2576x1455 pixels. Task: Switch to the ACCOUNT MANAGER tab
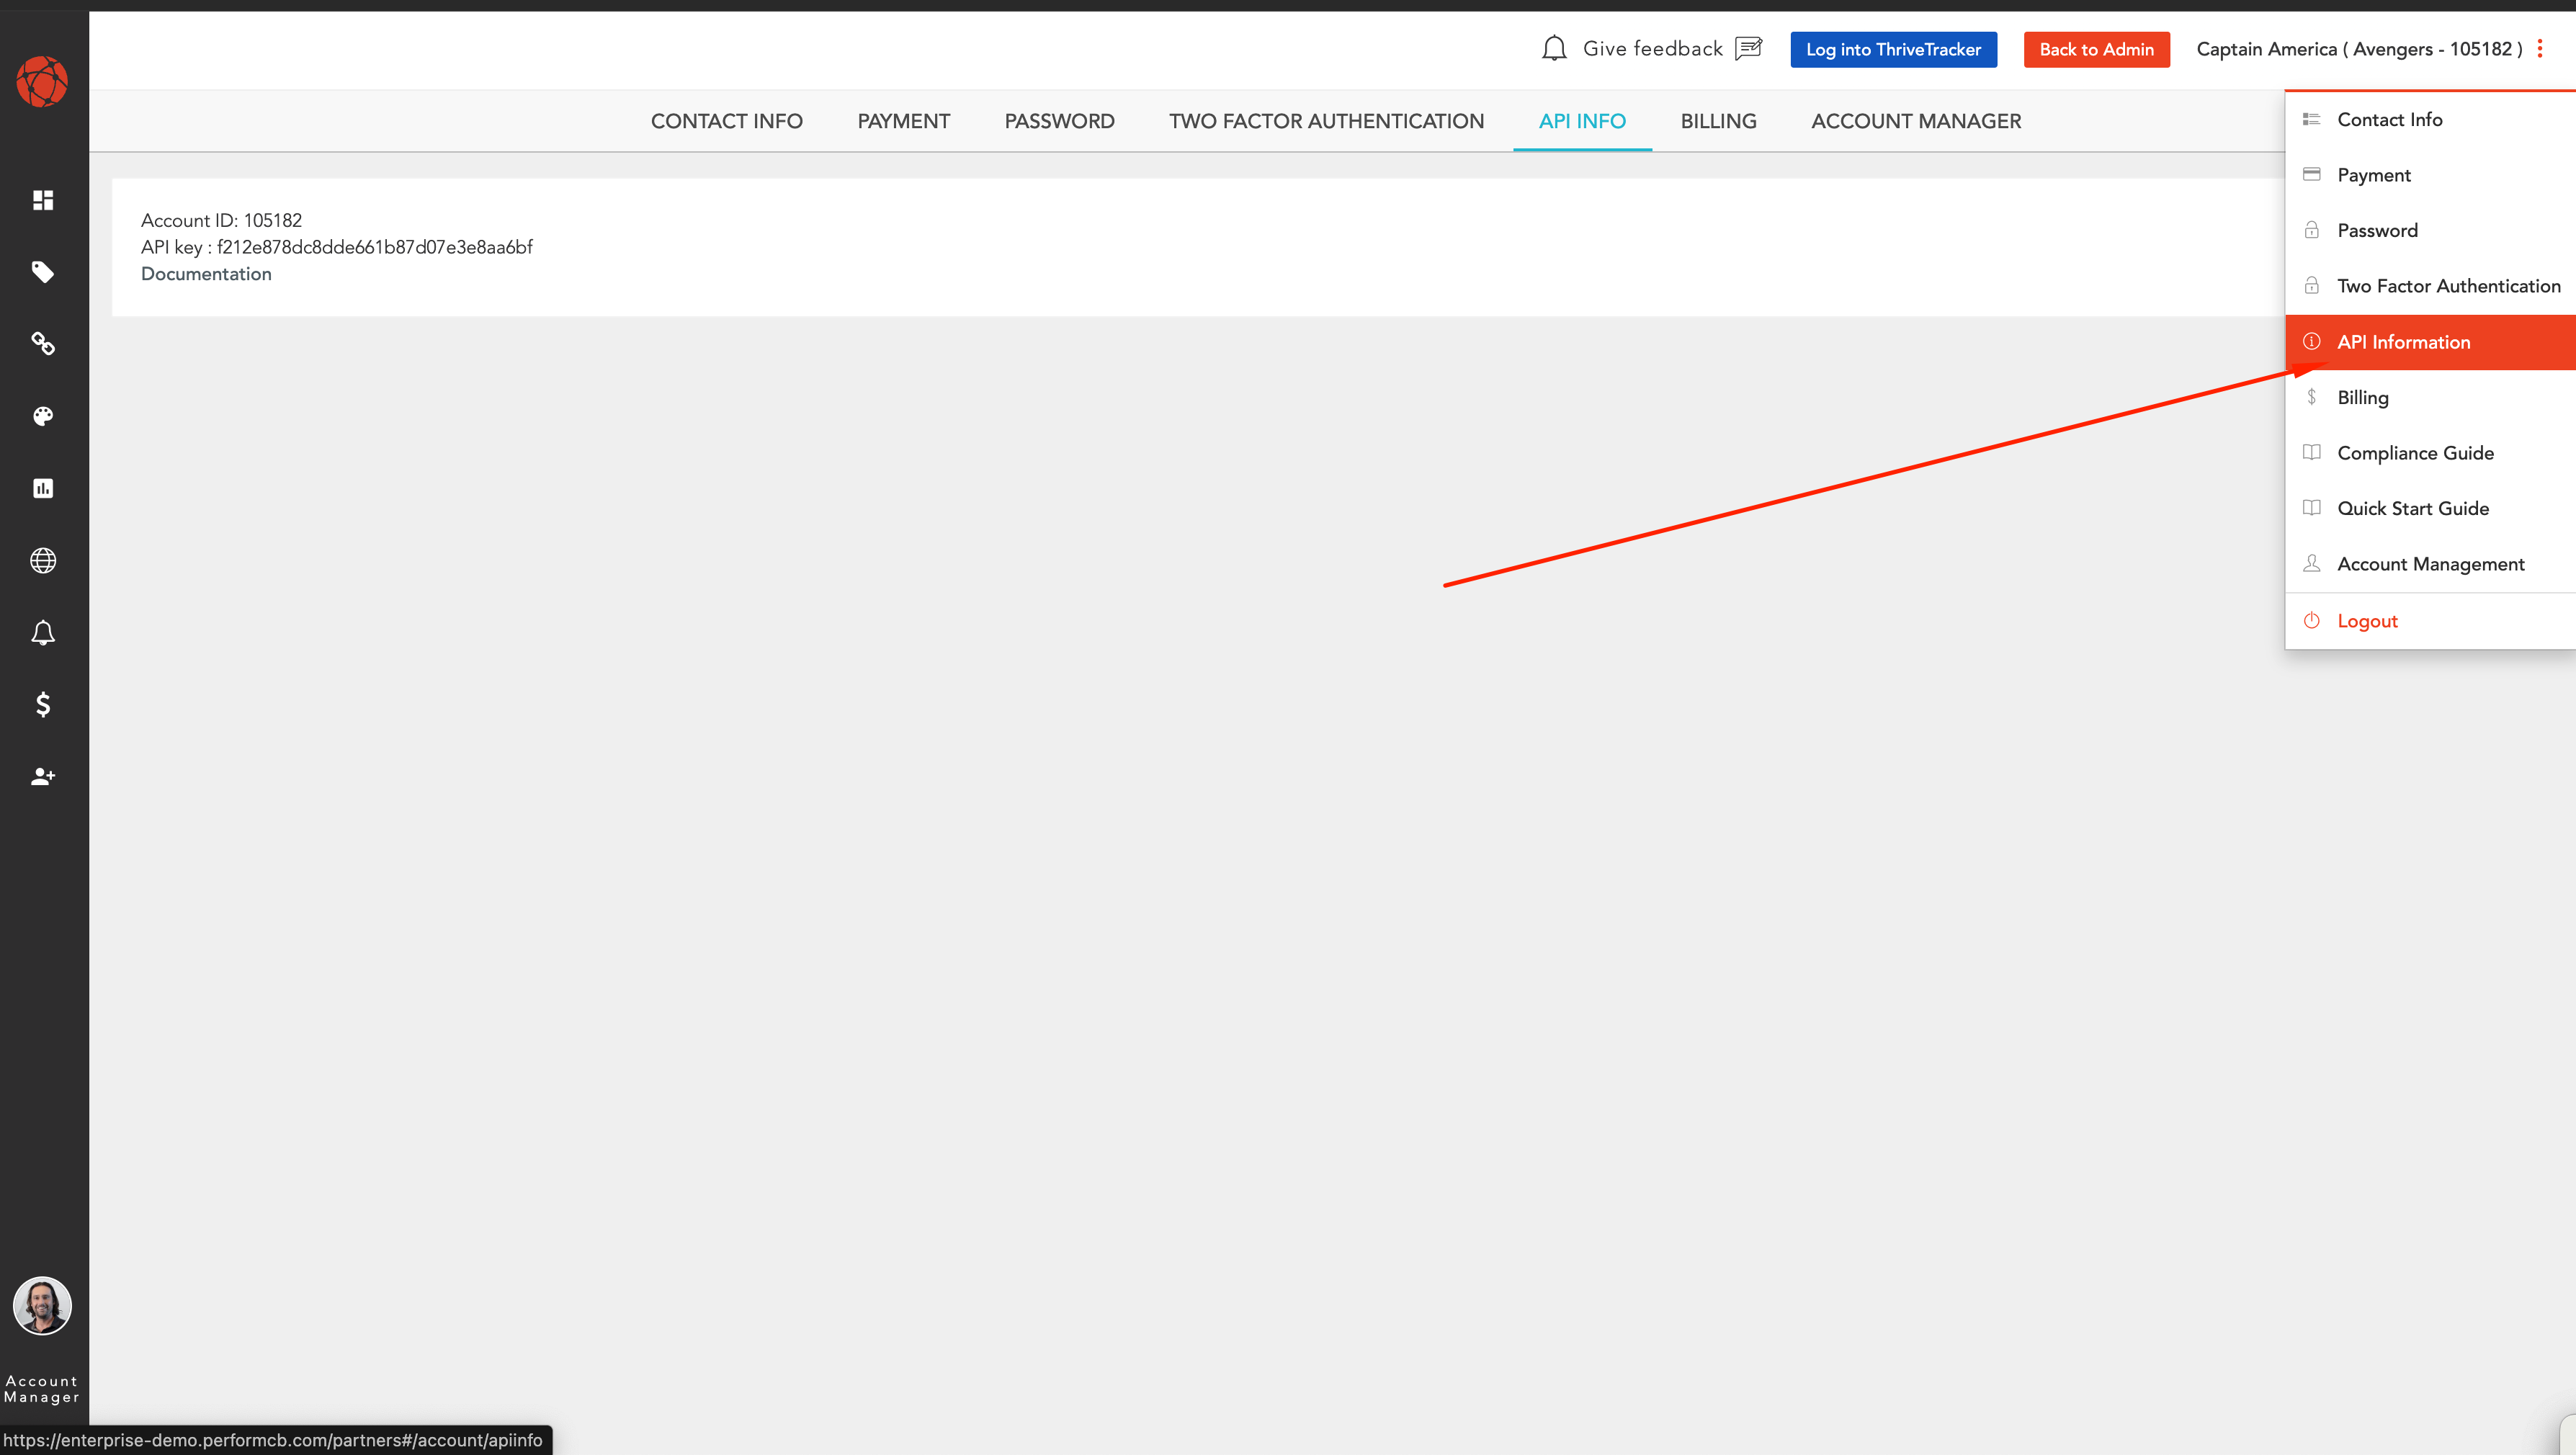(x=1916, y=121)
